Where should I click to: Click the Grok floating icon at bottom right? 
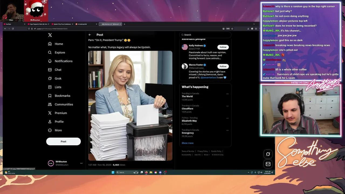pos(268,154)
